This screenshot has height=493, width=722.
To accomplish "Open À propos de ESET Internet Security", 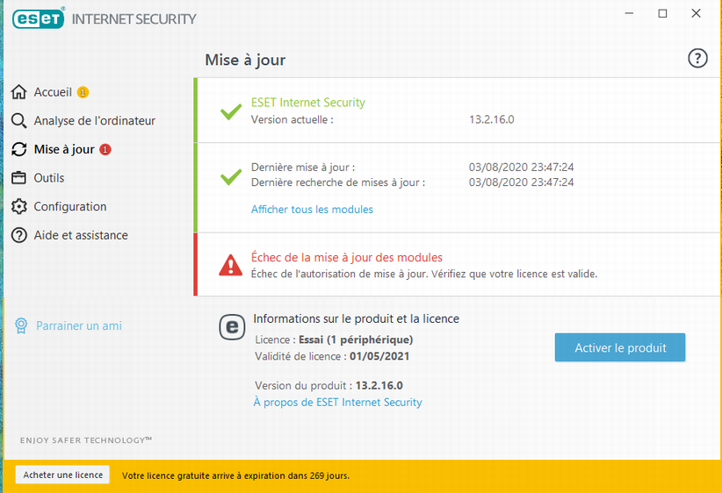I will 337,402.
